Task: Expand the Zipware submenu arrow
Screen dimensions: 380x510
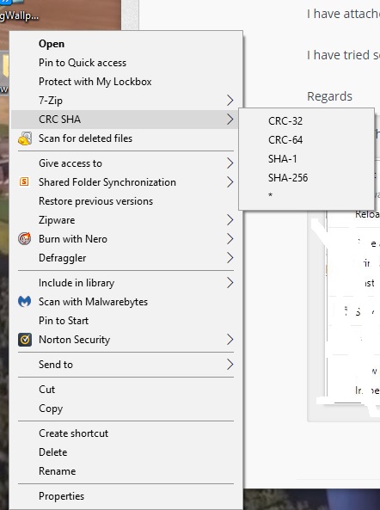Action: point(230,220)
